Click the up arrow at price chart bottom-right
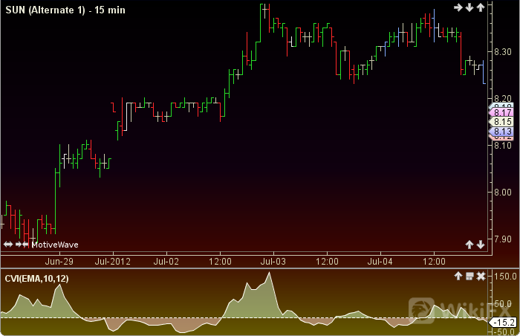 469,244
